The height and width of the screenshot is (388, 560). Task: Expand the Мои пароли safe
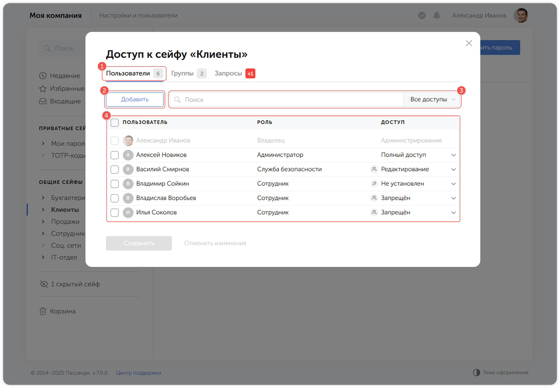[43, 144]
